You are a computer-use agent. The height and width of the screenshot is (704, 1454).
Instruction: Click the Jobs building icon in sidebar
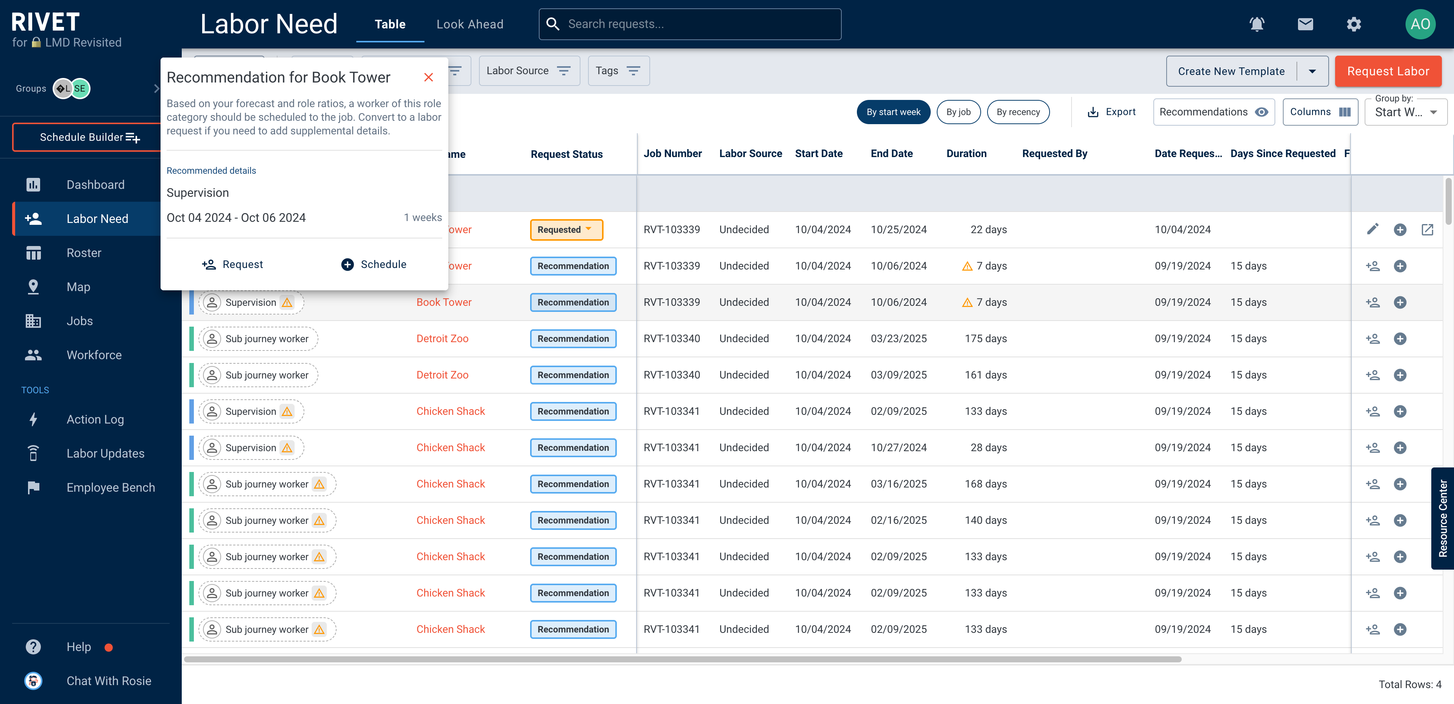(x=33, y=321)
